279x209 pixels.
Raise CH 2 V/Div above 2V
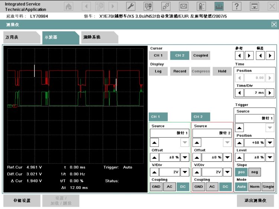click(x=197, y=172)
